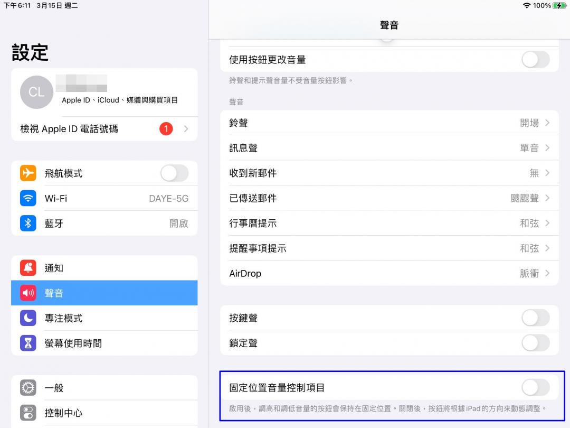
Task: Toggle 固定位置音量控制項目 switch
Action: point(535,387)
